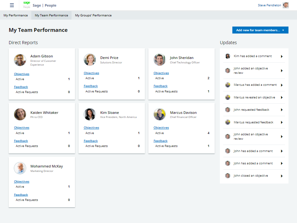Expand the 'Kim has added a comment' update

coord(282,56)
